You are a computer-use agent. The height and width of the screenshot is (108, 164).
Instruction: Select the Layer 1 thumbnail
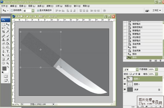130,84
